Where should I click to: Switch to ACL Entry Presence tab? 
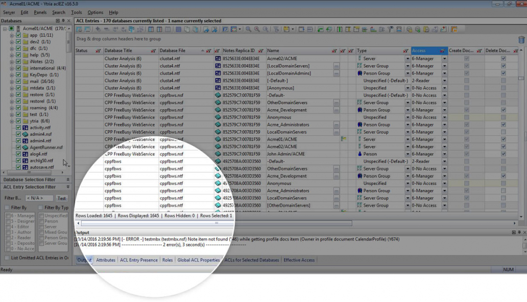(x=139, y=260)
